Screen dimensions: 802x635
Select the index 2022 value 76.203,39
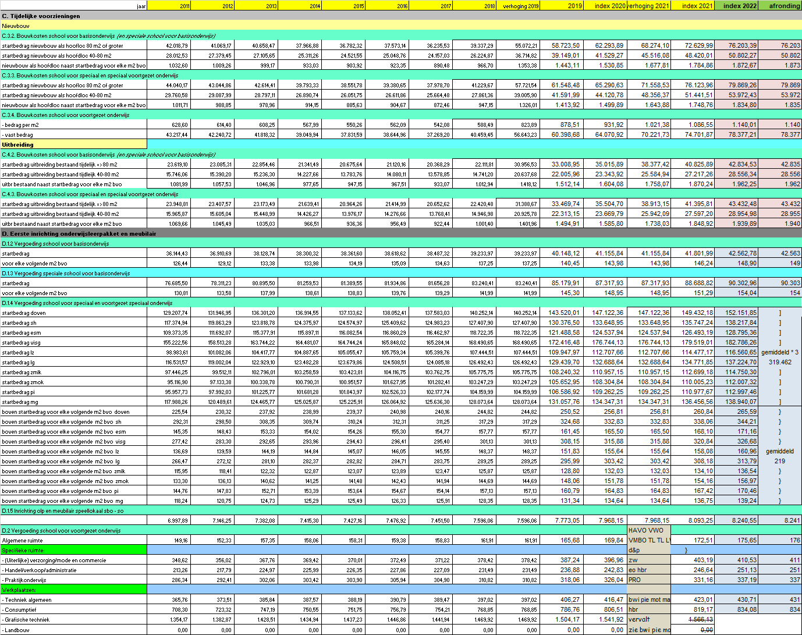pyautogui.click(x=736, y=45)
